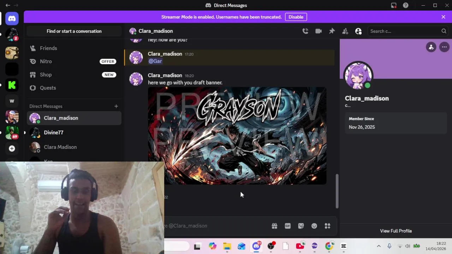Toggle the user profile side panel
Viewport: 452px width, 254px height.
(358, 31)
